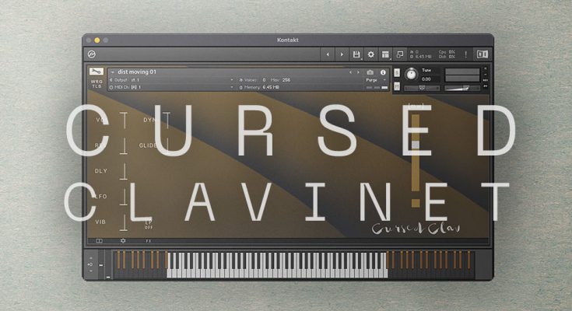Toggle the solo S button
Viewport: 572px width, 311px height.
pos(398,72)
